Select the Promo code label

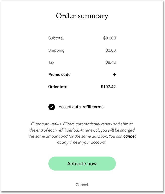coord(59,74)
